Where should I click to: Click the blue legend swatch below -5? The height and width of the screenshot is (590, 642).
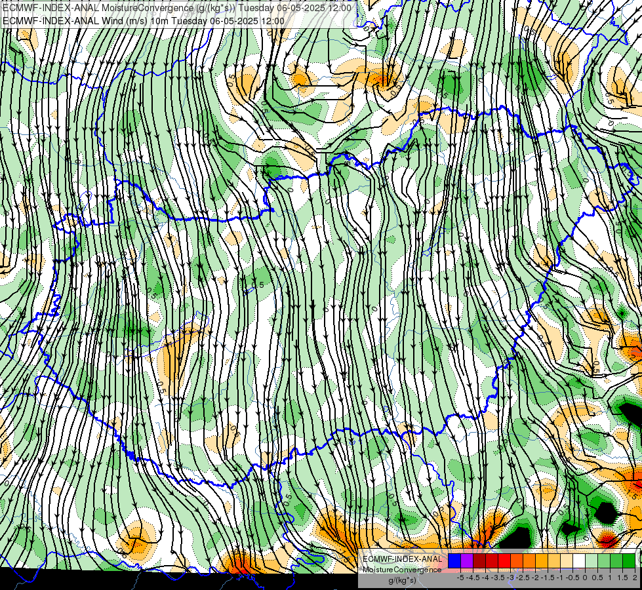coord(454,561)
